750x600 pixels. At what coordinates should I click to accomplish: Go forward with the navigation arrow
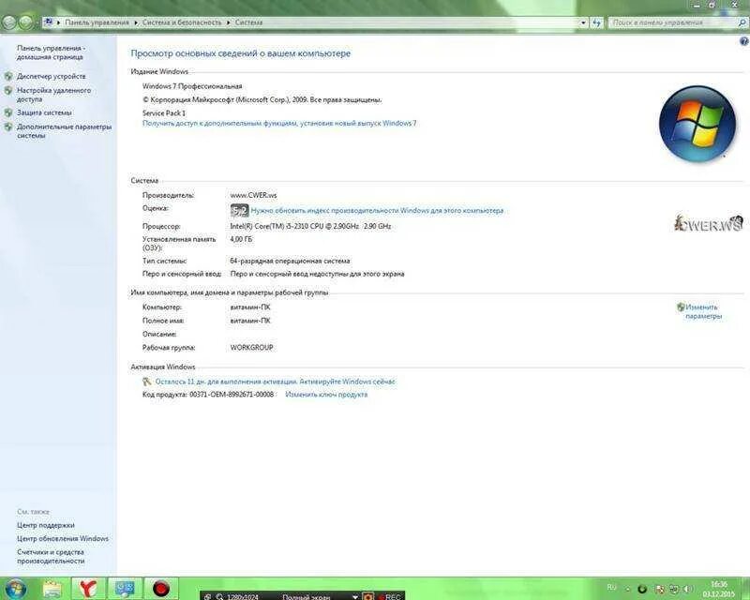[x=25, y=22]
